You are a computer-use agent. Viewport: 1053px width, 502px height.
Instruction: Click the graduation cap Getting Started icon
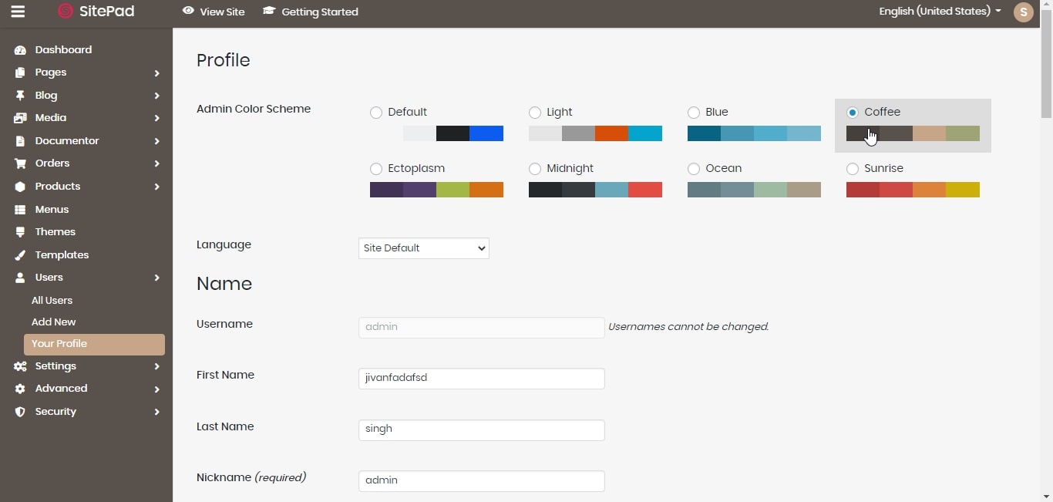(x=269, y=11)
